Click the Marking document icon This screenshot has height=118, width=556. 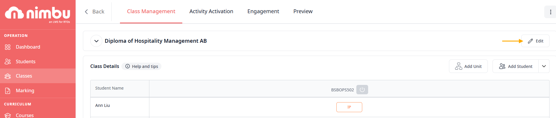[x=8, y=91]
